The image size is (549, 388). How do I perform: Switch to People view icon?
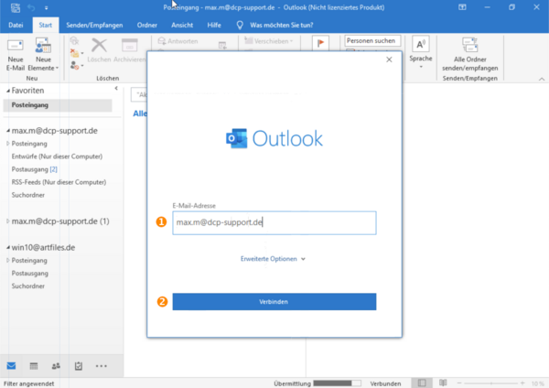56,366
